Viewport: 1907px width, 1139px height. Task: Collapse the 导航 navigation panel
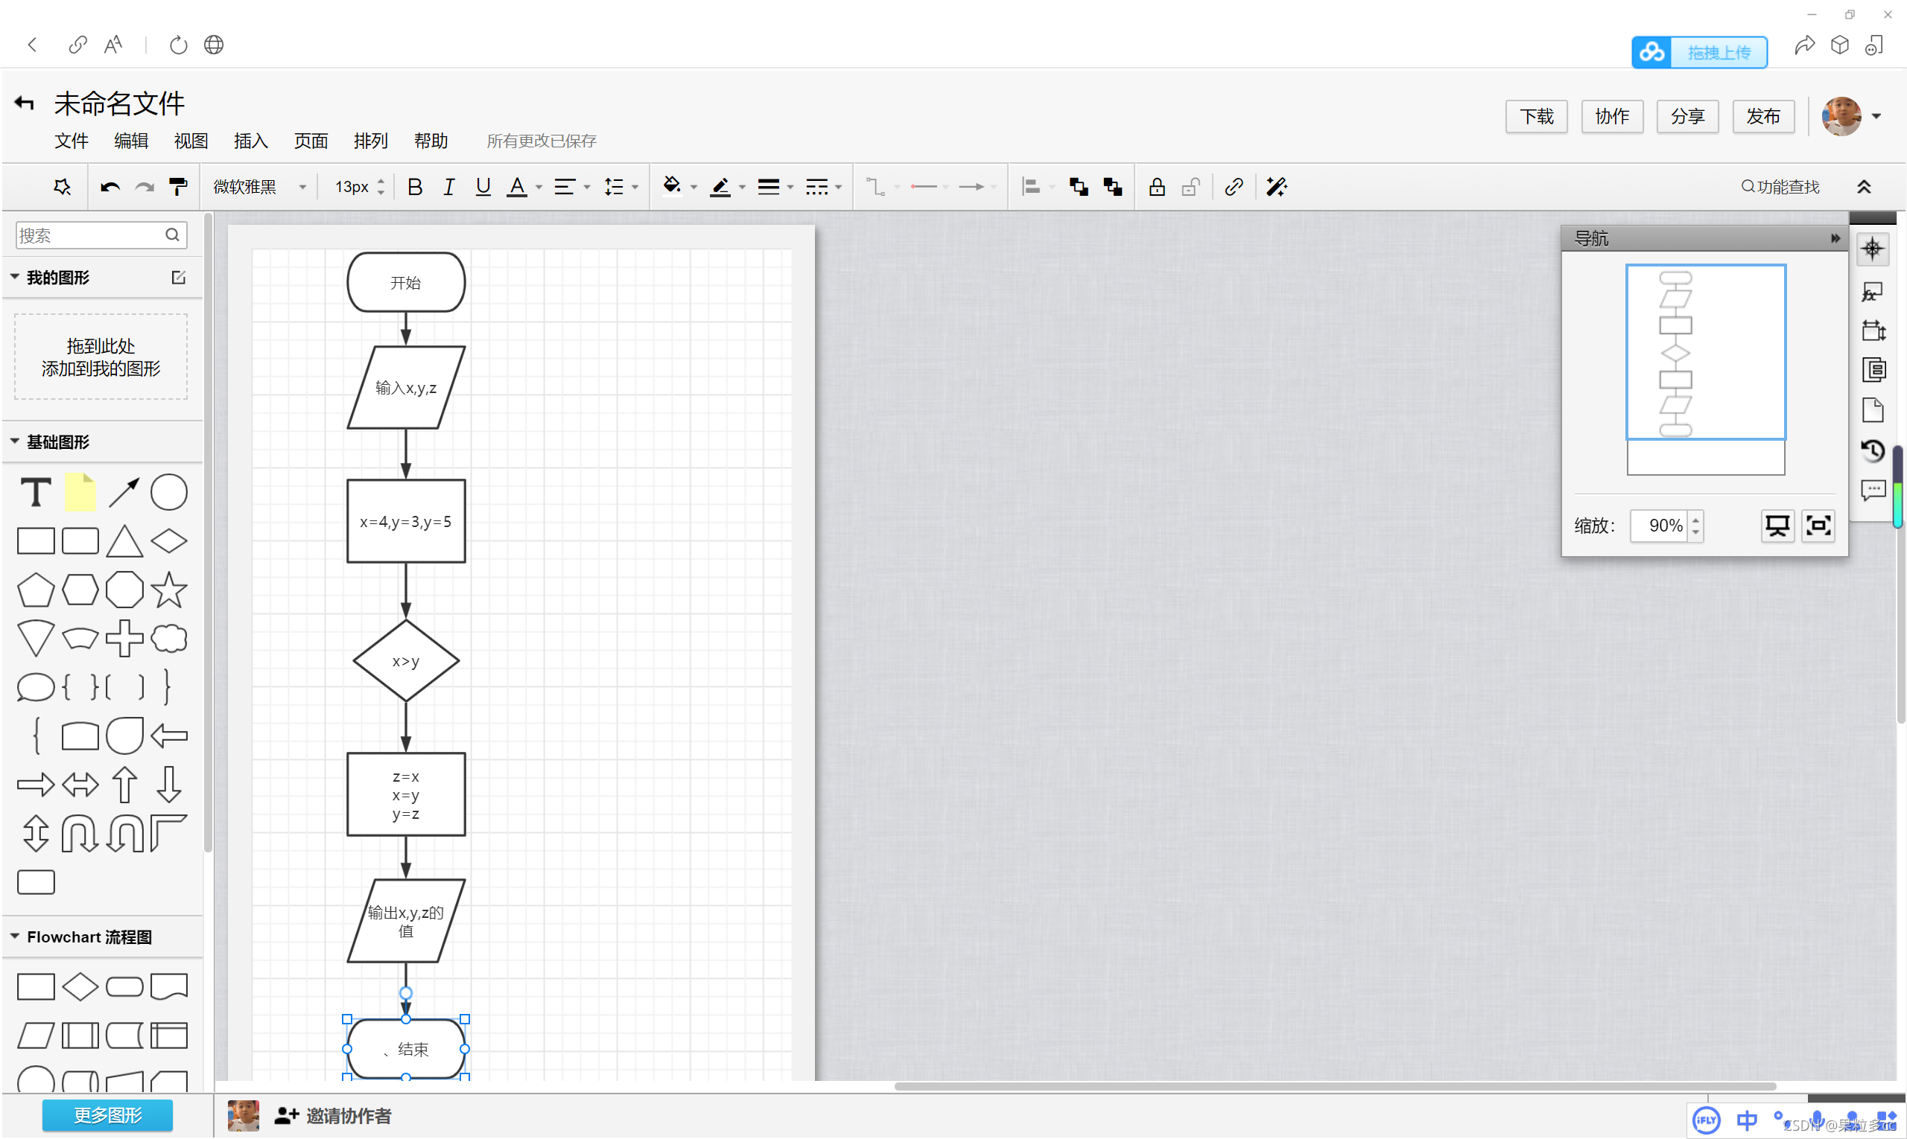click(x=1835, y=238)
